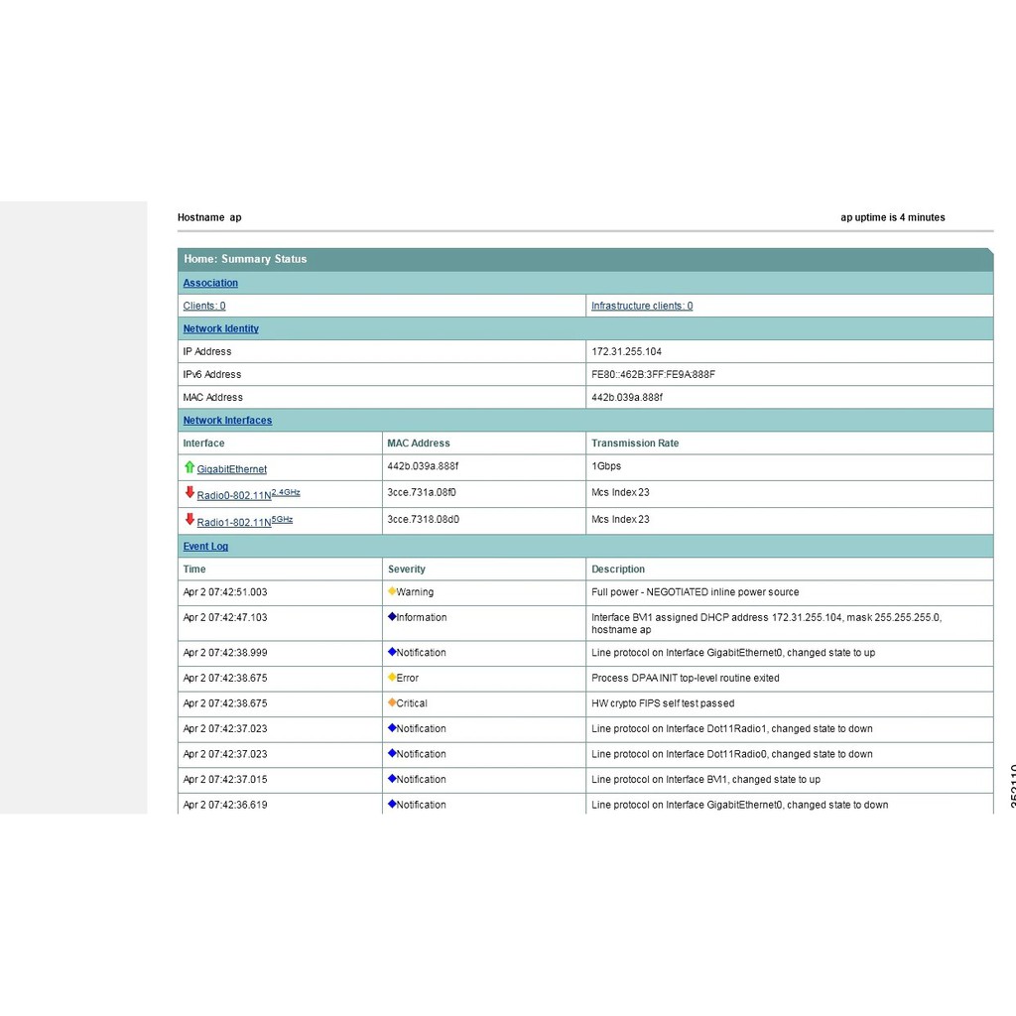Click the green up arrow beside GigabitEthernet
Image resolution: width=1016 pixels, height=1016 pixels.
tap(190, 467)
